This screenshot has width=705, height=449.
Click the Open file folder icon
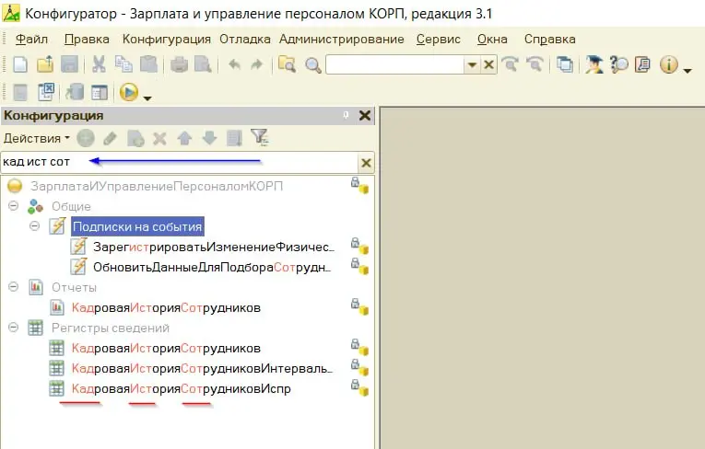point(45,65)
